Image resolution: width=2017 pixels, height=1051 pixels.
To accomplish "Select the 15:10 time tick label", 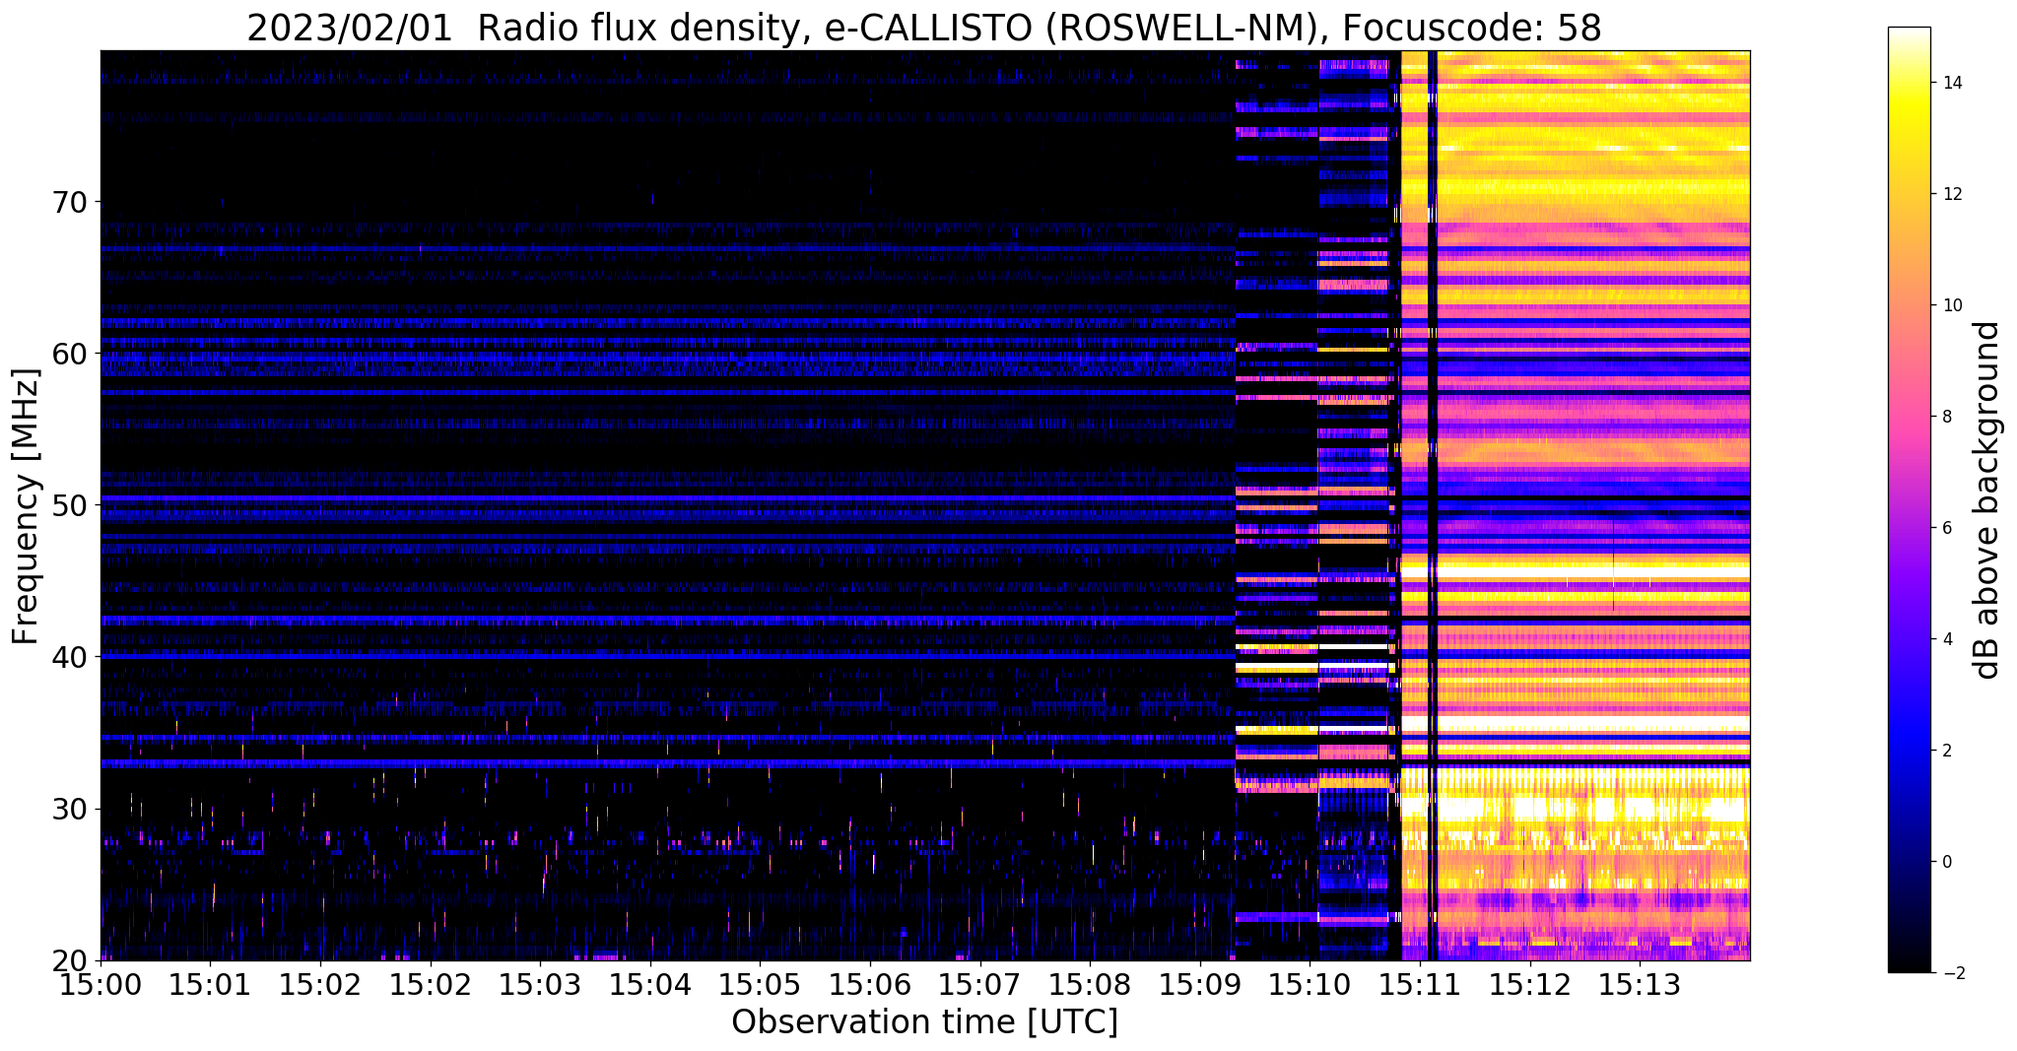I will tap(1310, 984).
